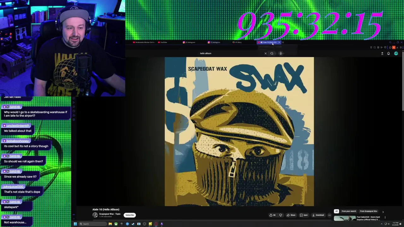The image size is (404, 227).
Task: Open a new browser tab
Action: pos(283,42)
